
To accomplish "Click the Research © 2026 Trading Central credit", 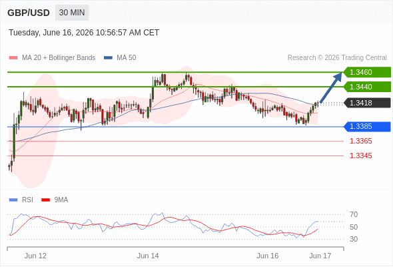I will (337, 58).
